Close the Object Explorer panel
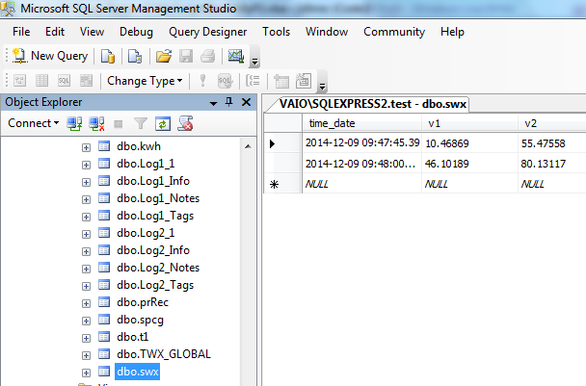This screenshot has height=386, width=586. pyautogui.click(x=247, y=102)
